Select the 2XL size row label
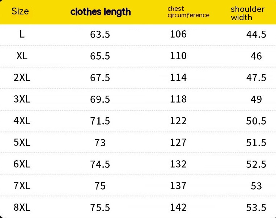Image resolution: width=276 pixels, height=218 pixels. [x=22, y=78]
